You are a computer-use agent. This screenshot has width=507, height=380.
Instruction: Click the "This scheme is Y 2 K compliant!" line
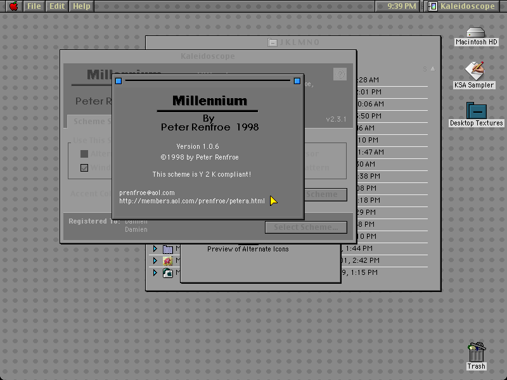pyautogui.click(x=202, y=174)
